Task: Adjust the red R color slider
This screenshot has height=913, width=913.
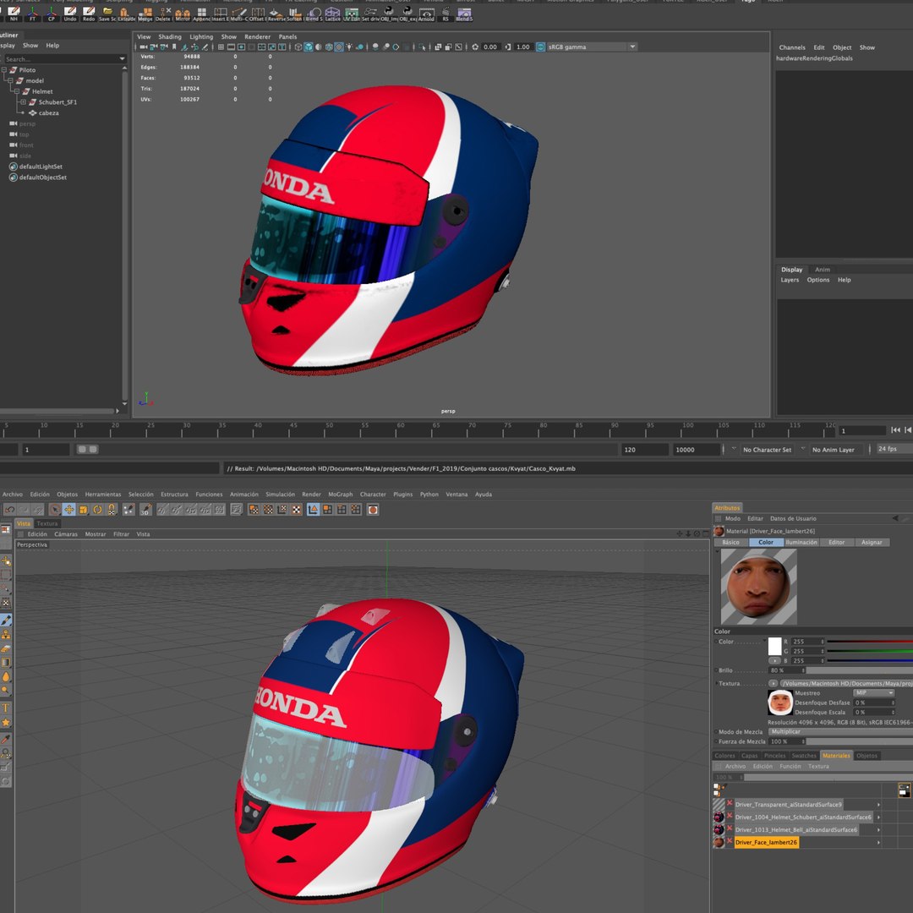Action: pos(870,642)
